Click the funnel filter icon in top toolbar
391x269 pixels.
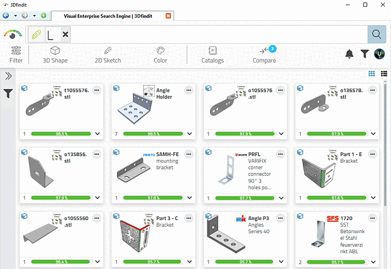pos(364,54)
